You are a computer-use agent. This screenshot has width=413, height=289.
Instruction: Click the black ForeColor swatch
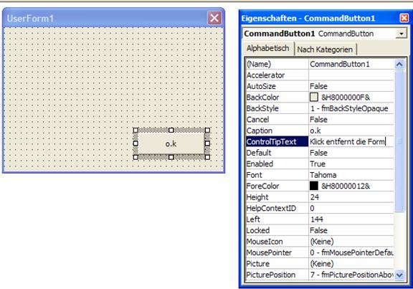pyautogui.click(x=314, y=186)
